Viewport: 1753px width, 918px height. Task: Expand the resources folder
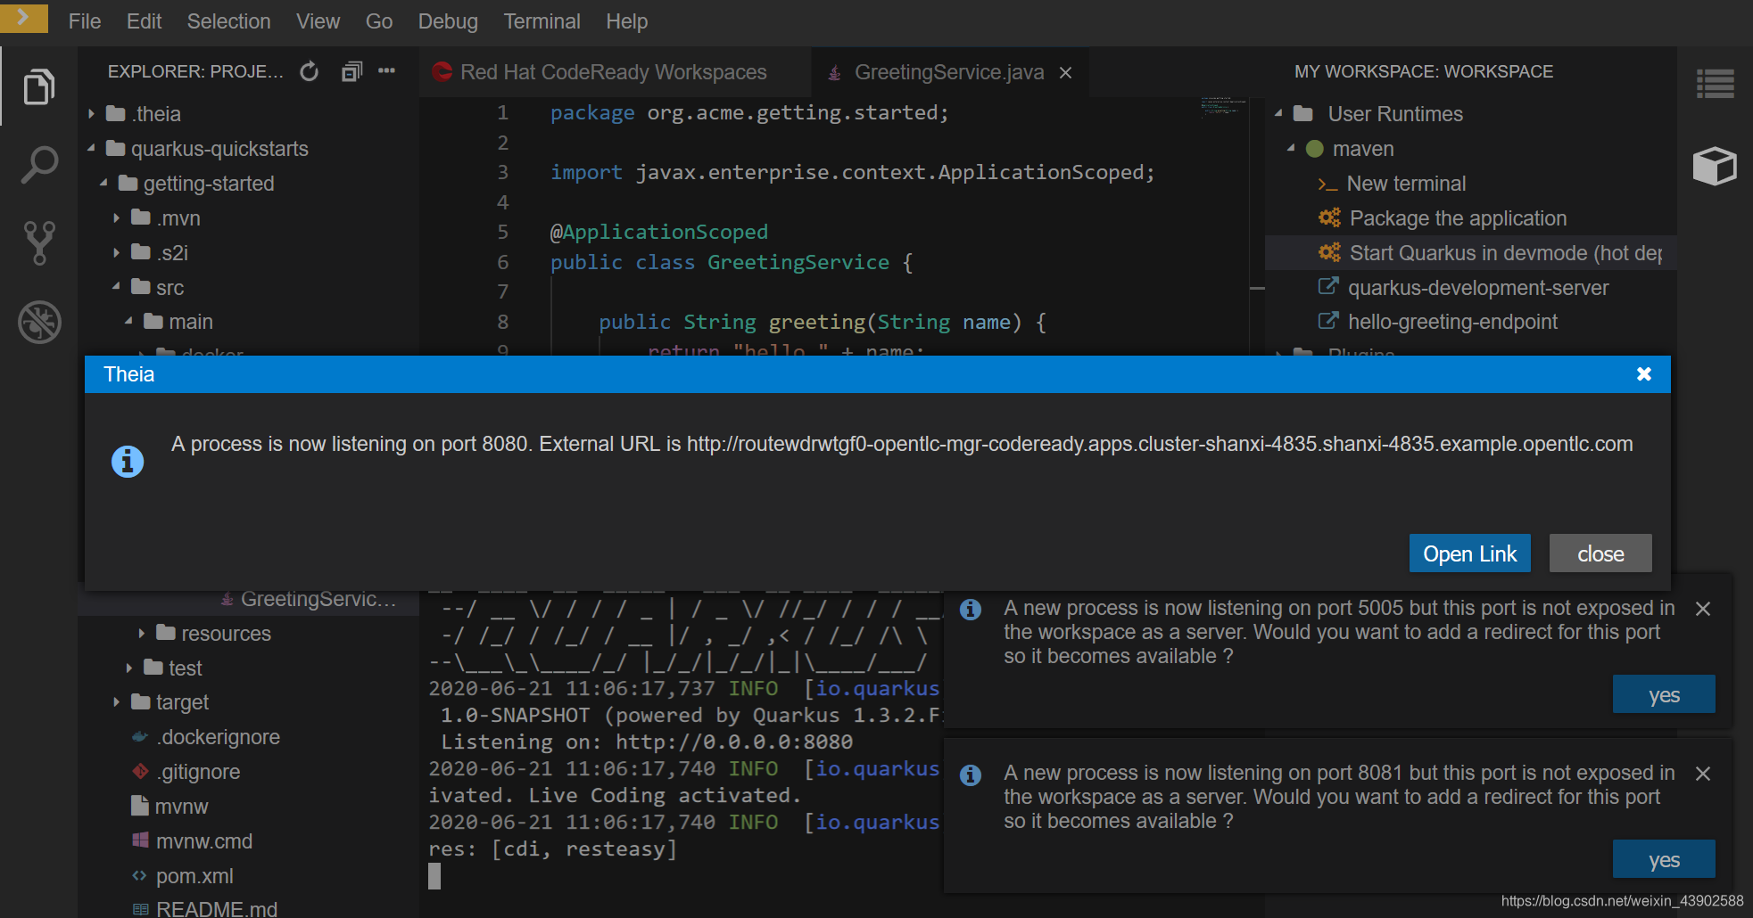coord(141,633)
